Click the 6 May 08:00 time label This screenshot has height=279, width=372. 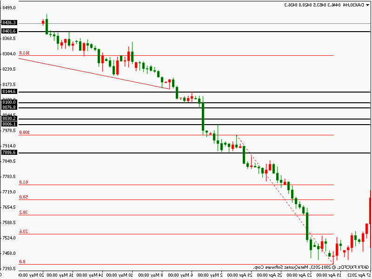tap(180, 275)
